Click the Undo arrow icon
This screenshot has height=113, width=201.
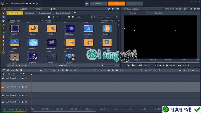30,4
